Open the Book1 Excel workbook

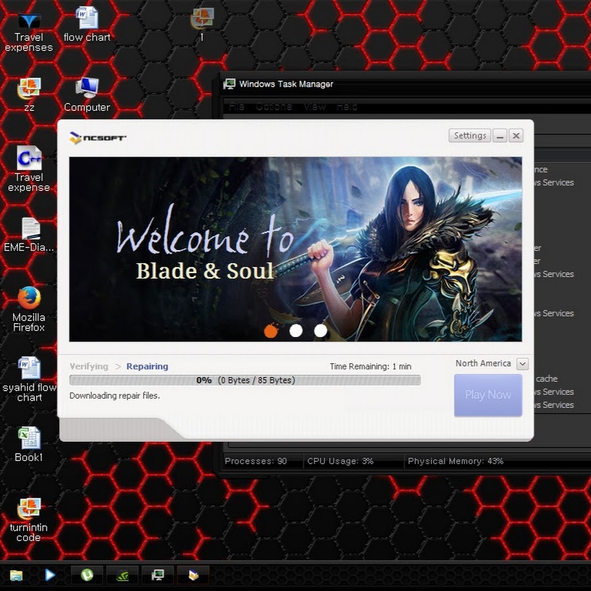[29, 445]
